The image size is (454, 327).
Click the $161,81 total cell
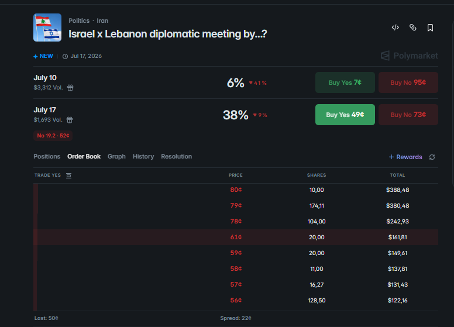pyautogui.click(x=397, y=237)
